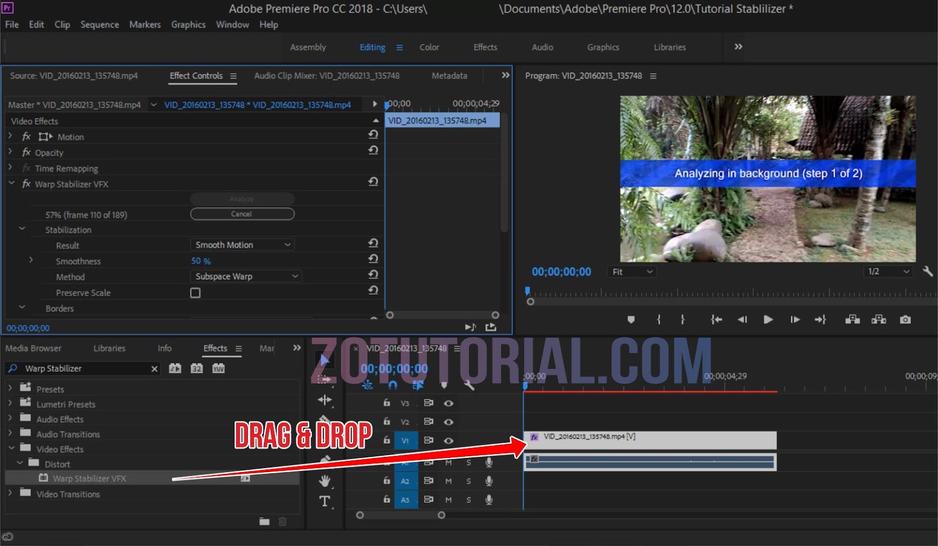Reset the Motion effect parameters
Viewport: 938px width, 546px height.
pos(373,134)
